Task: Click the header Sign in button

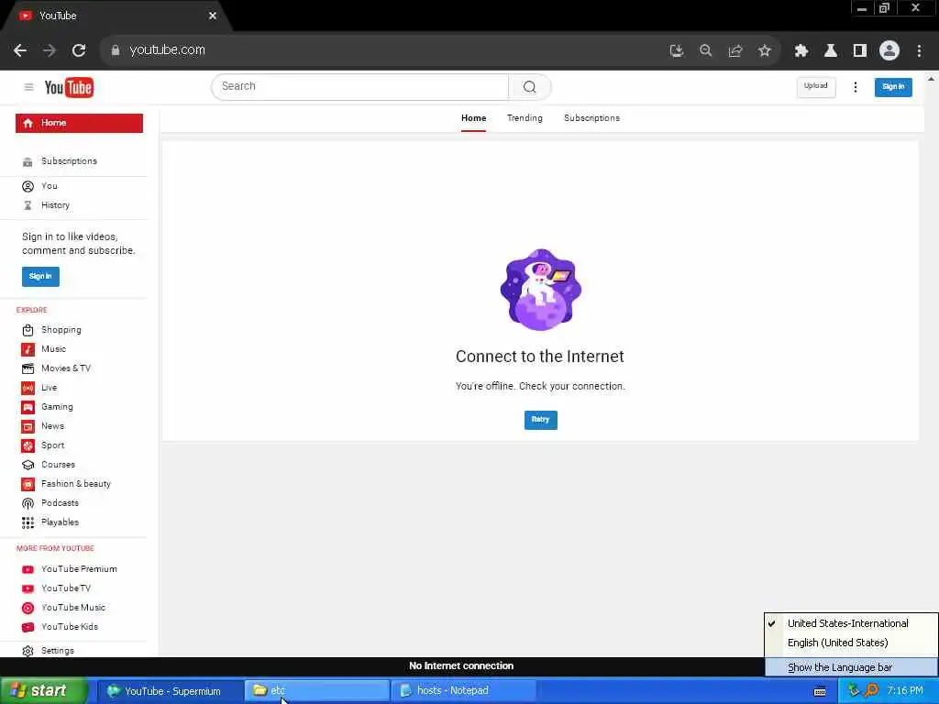Action: [893, 87]
